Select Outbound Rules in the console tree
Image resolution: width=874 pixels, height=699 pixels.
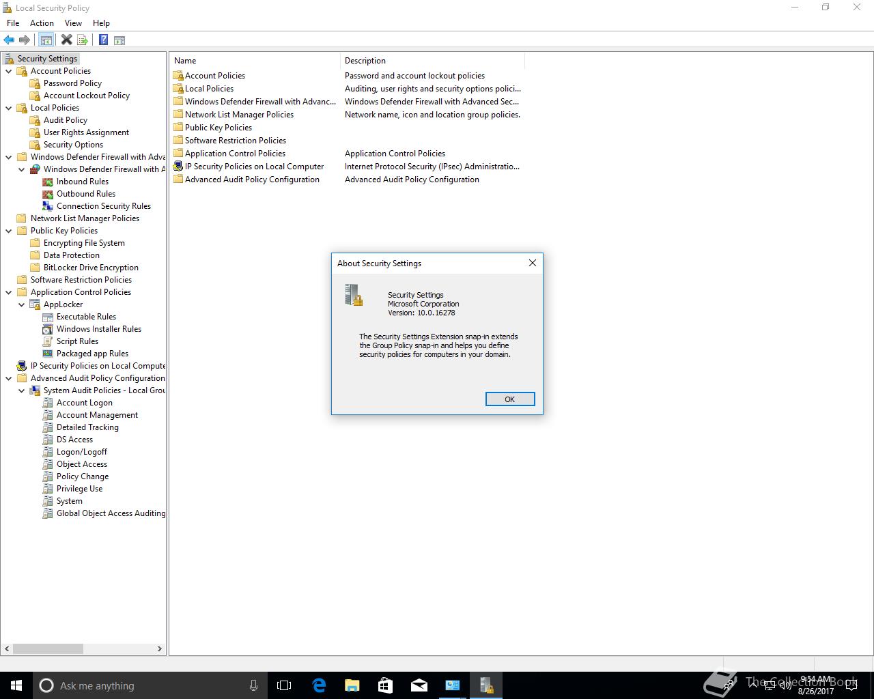85,194
